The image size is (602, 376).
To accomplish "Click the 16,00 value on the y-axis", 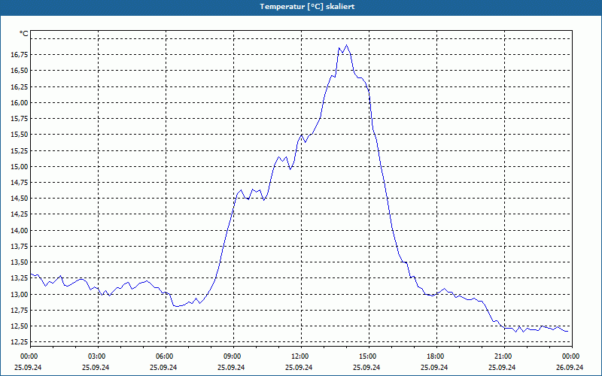I will click(x=20, y=103).
